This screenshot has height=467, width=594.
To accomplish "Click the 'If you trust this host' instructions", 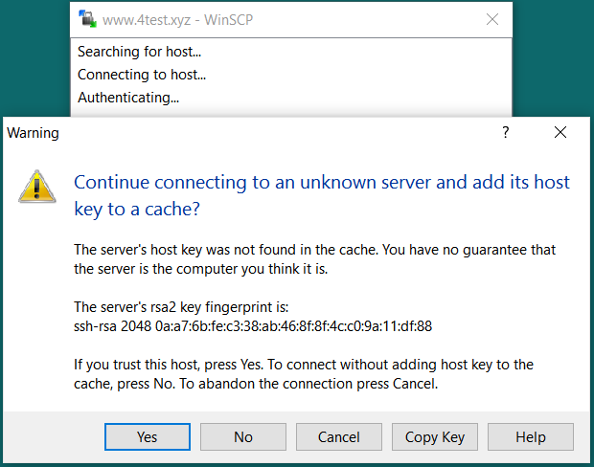I will (x=304, y=374).
